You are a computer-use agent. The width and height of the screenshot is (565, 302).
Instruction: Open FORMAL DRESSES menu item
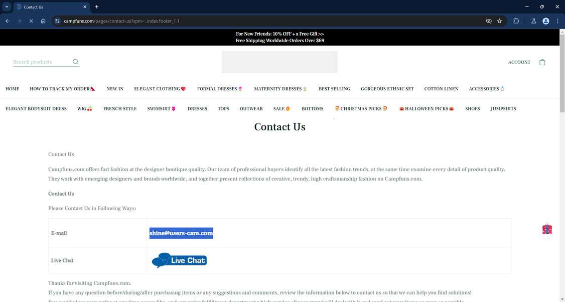pos(220,89)
